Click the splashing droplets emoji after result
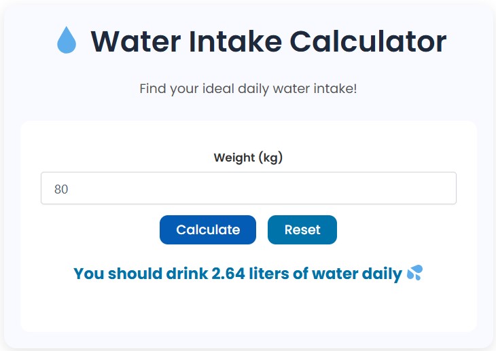Screen dimensions: 496x351 click(x=414, y=274)
